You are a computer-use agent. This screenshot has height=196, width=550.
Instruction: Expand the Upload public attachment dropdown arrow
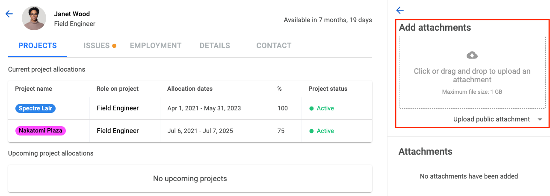click(x=540, y=119)
